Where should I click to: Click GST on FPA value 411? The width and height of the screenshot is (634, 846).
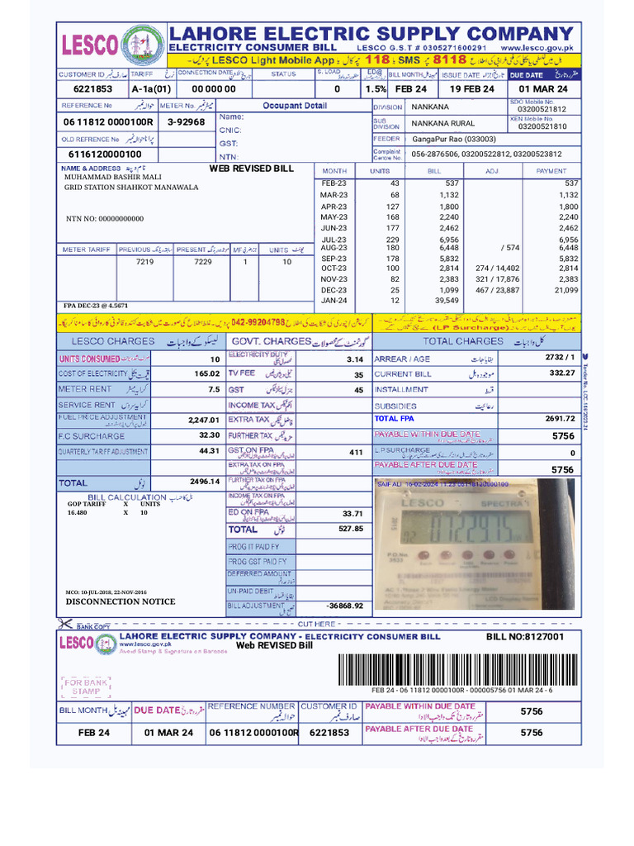356,452
